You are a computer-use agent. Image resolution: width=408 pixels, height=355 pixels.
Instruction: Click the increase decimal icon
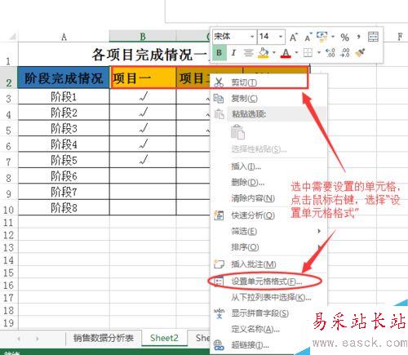[x=330, y=53]
